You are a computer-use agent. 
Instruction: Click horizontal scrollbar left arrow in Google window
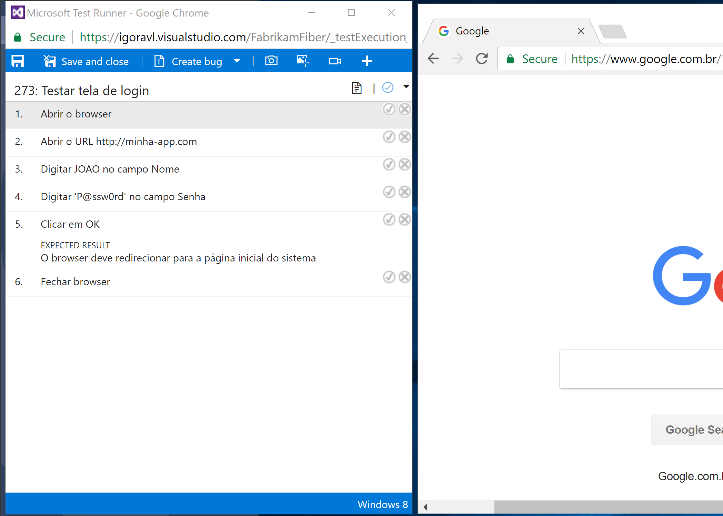pyautogui.click(x=425, y=507)
